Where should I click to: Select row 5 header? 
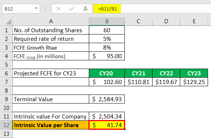pos(6,64)
